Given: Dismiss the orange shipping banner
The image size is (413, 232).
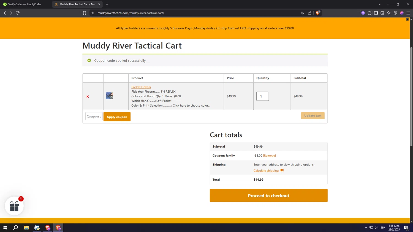Looking at the screenshot, I should tap(407, 19).
